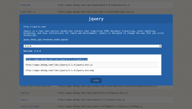
Task: Select the highlighted jquery.js URL
Action: click(56, 59)
